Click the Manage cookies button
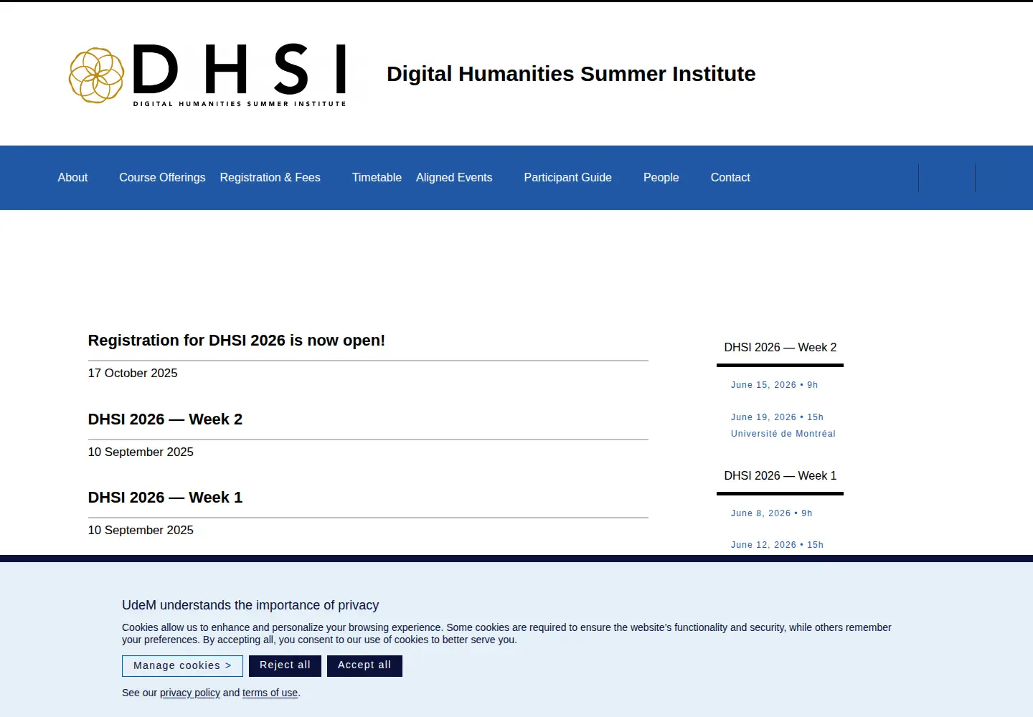 182,666
